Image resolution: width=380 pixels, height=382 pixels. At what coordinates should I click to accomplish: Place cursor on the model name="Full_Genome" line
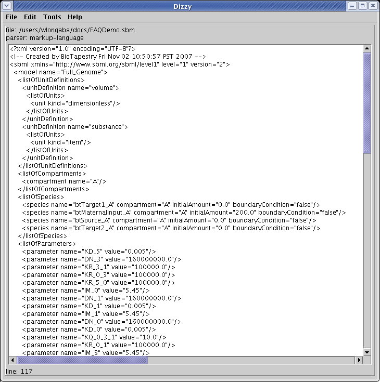pos(60,72)
